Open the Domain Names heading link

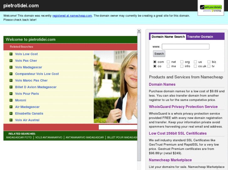pos(162,84)
